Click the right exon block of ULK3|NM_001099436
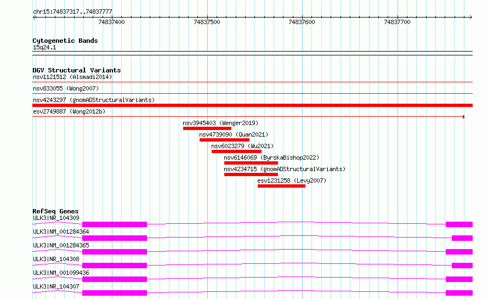This screenshot has width=488, height=299. 459,279
